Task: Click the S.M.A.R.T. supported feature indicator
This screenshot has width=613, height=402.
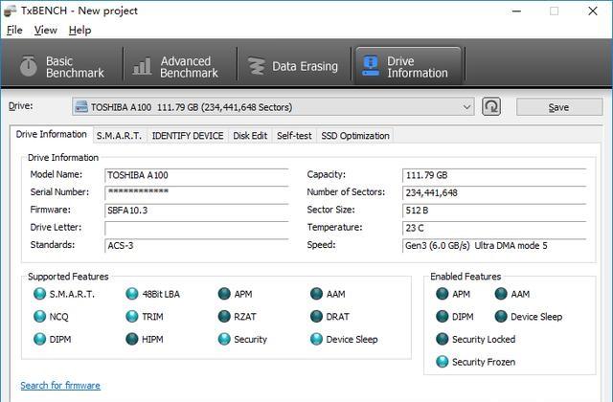Action: [x=39, y=294]
